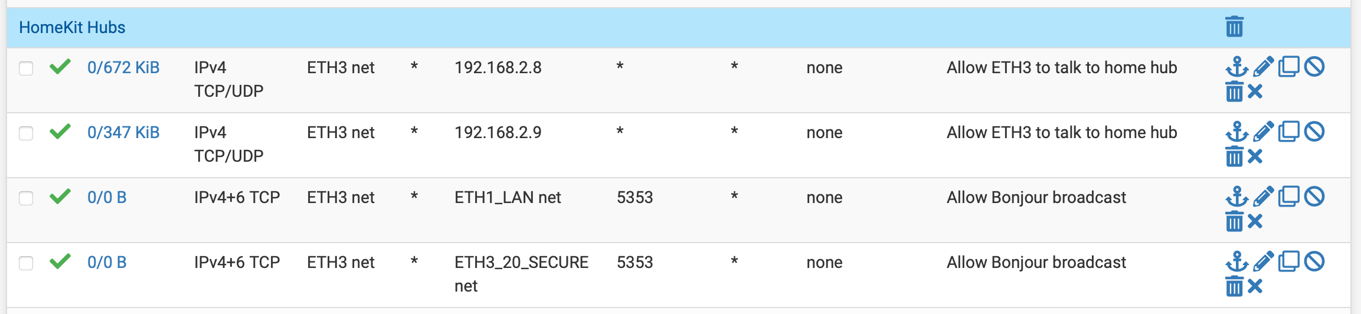Image resolution: width=1361 pixels, height=314 pixels.
Task: Disable the 192.168.2.8 home hub rule
Action: tap(1314, 67)
